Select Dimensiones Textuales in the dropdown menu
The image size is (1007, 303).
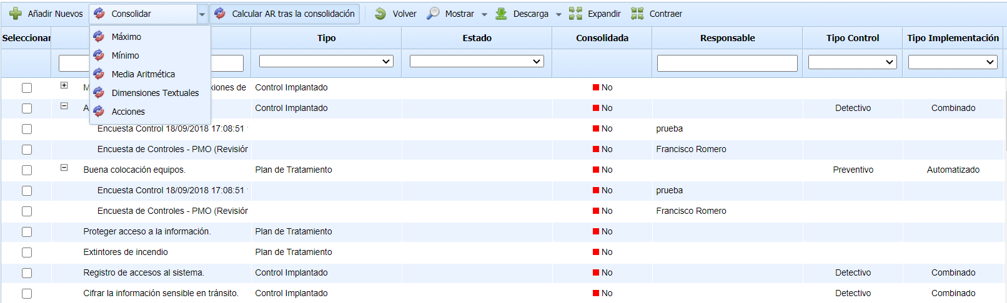point(155,93)
